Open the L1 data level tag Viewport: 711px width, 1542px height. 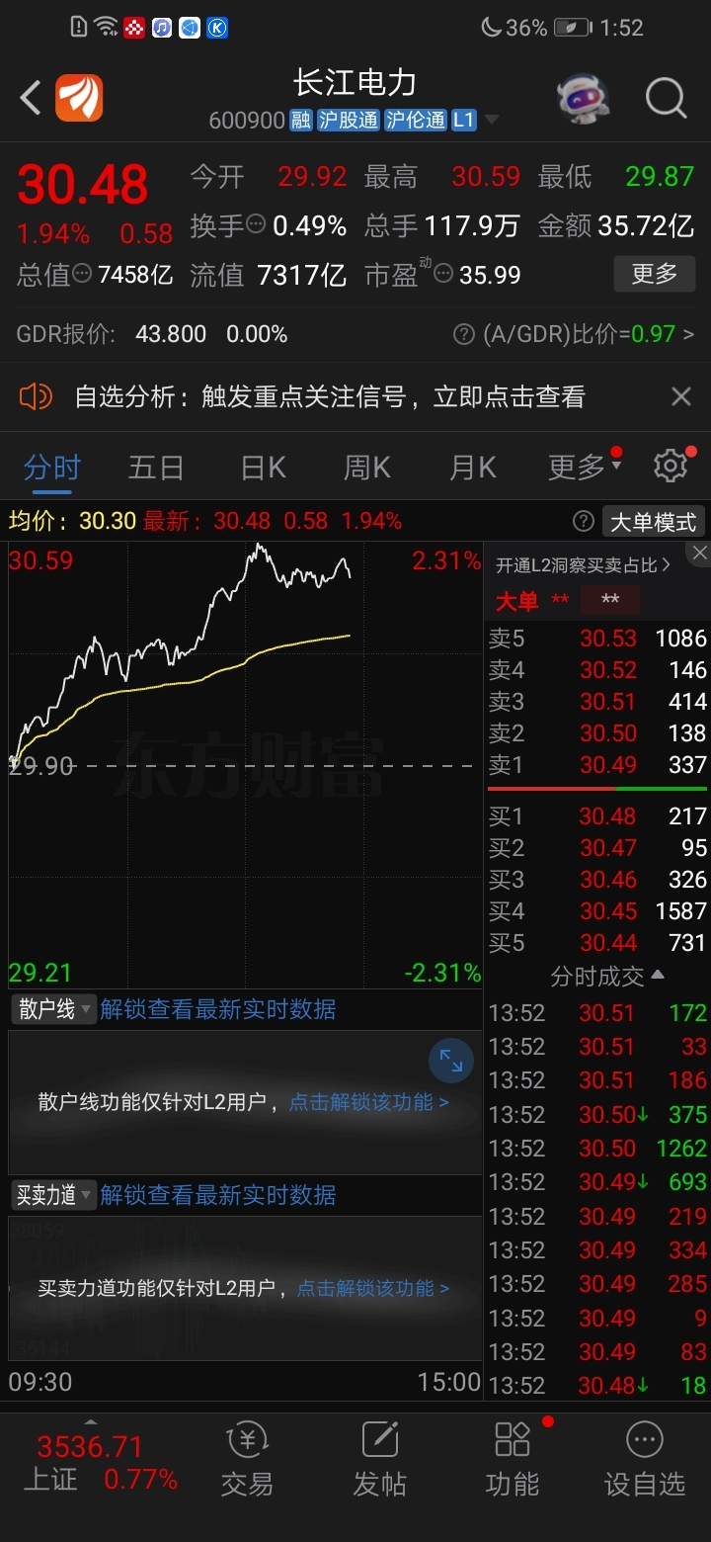click(464, 121)
